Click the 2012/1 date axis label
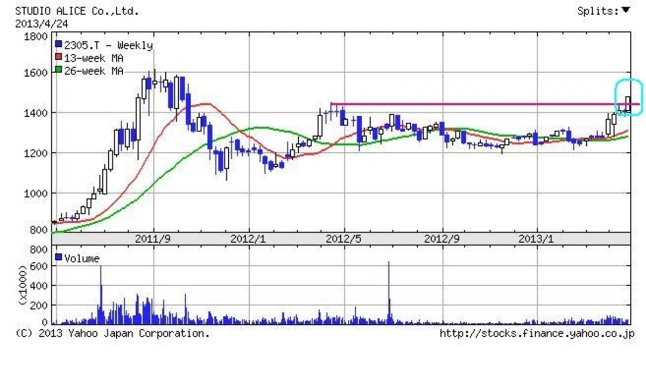This screenshot has height=389, width=646. pyautogui.click(x=249, y=238)
